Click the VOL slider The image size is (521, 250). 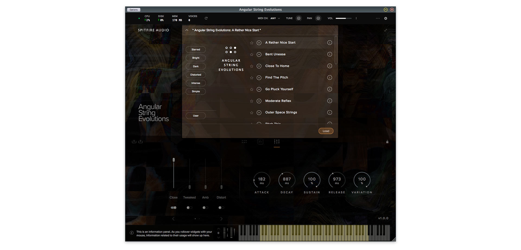point(344,18)
